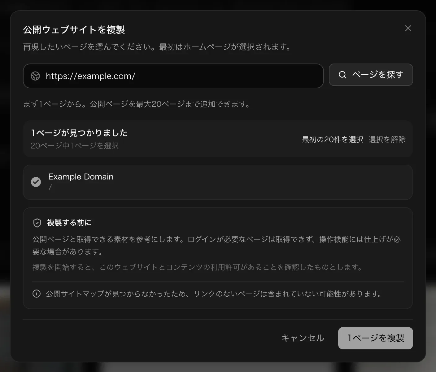Click the https://example.com/ URL input field

[x=173, y=76]
